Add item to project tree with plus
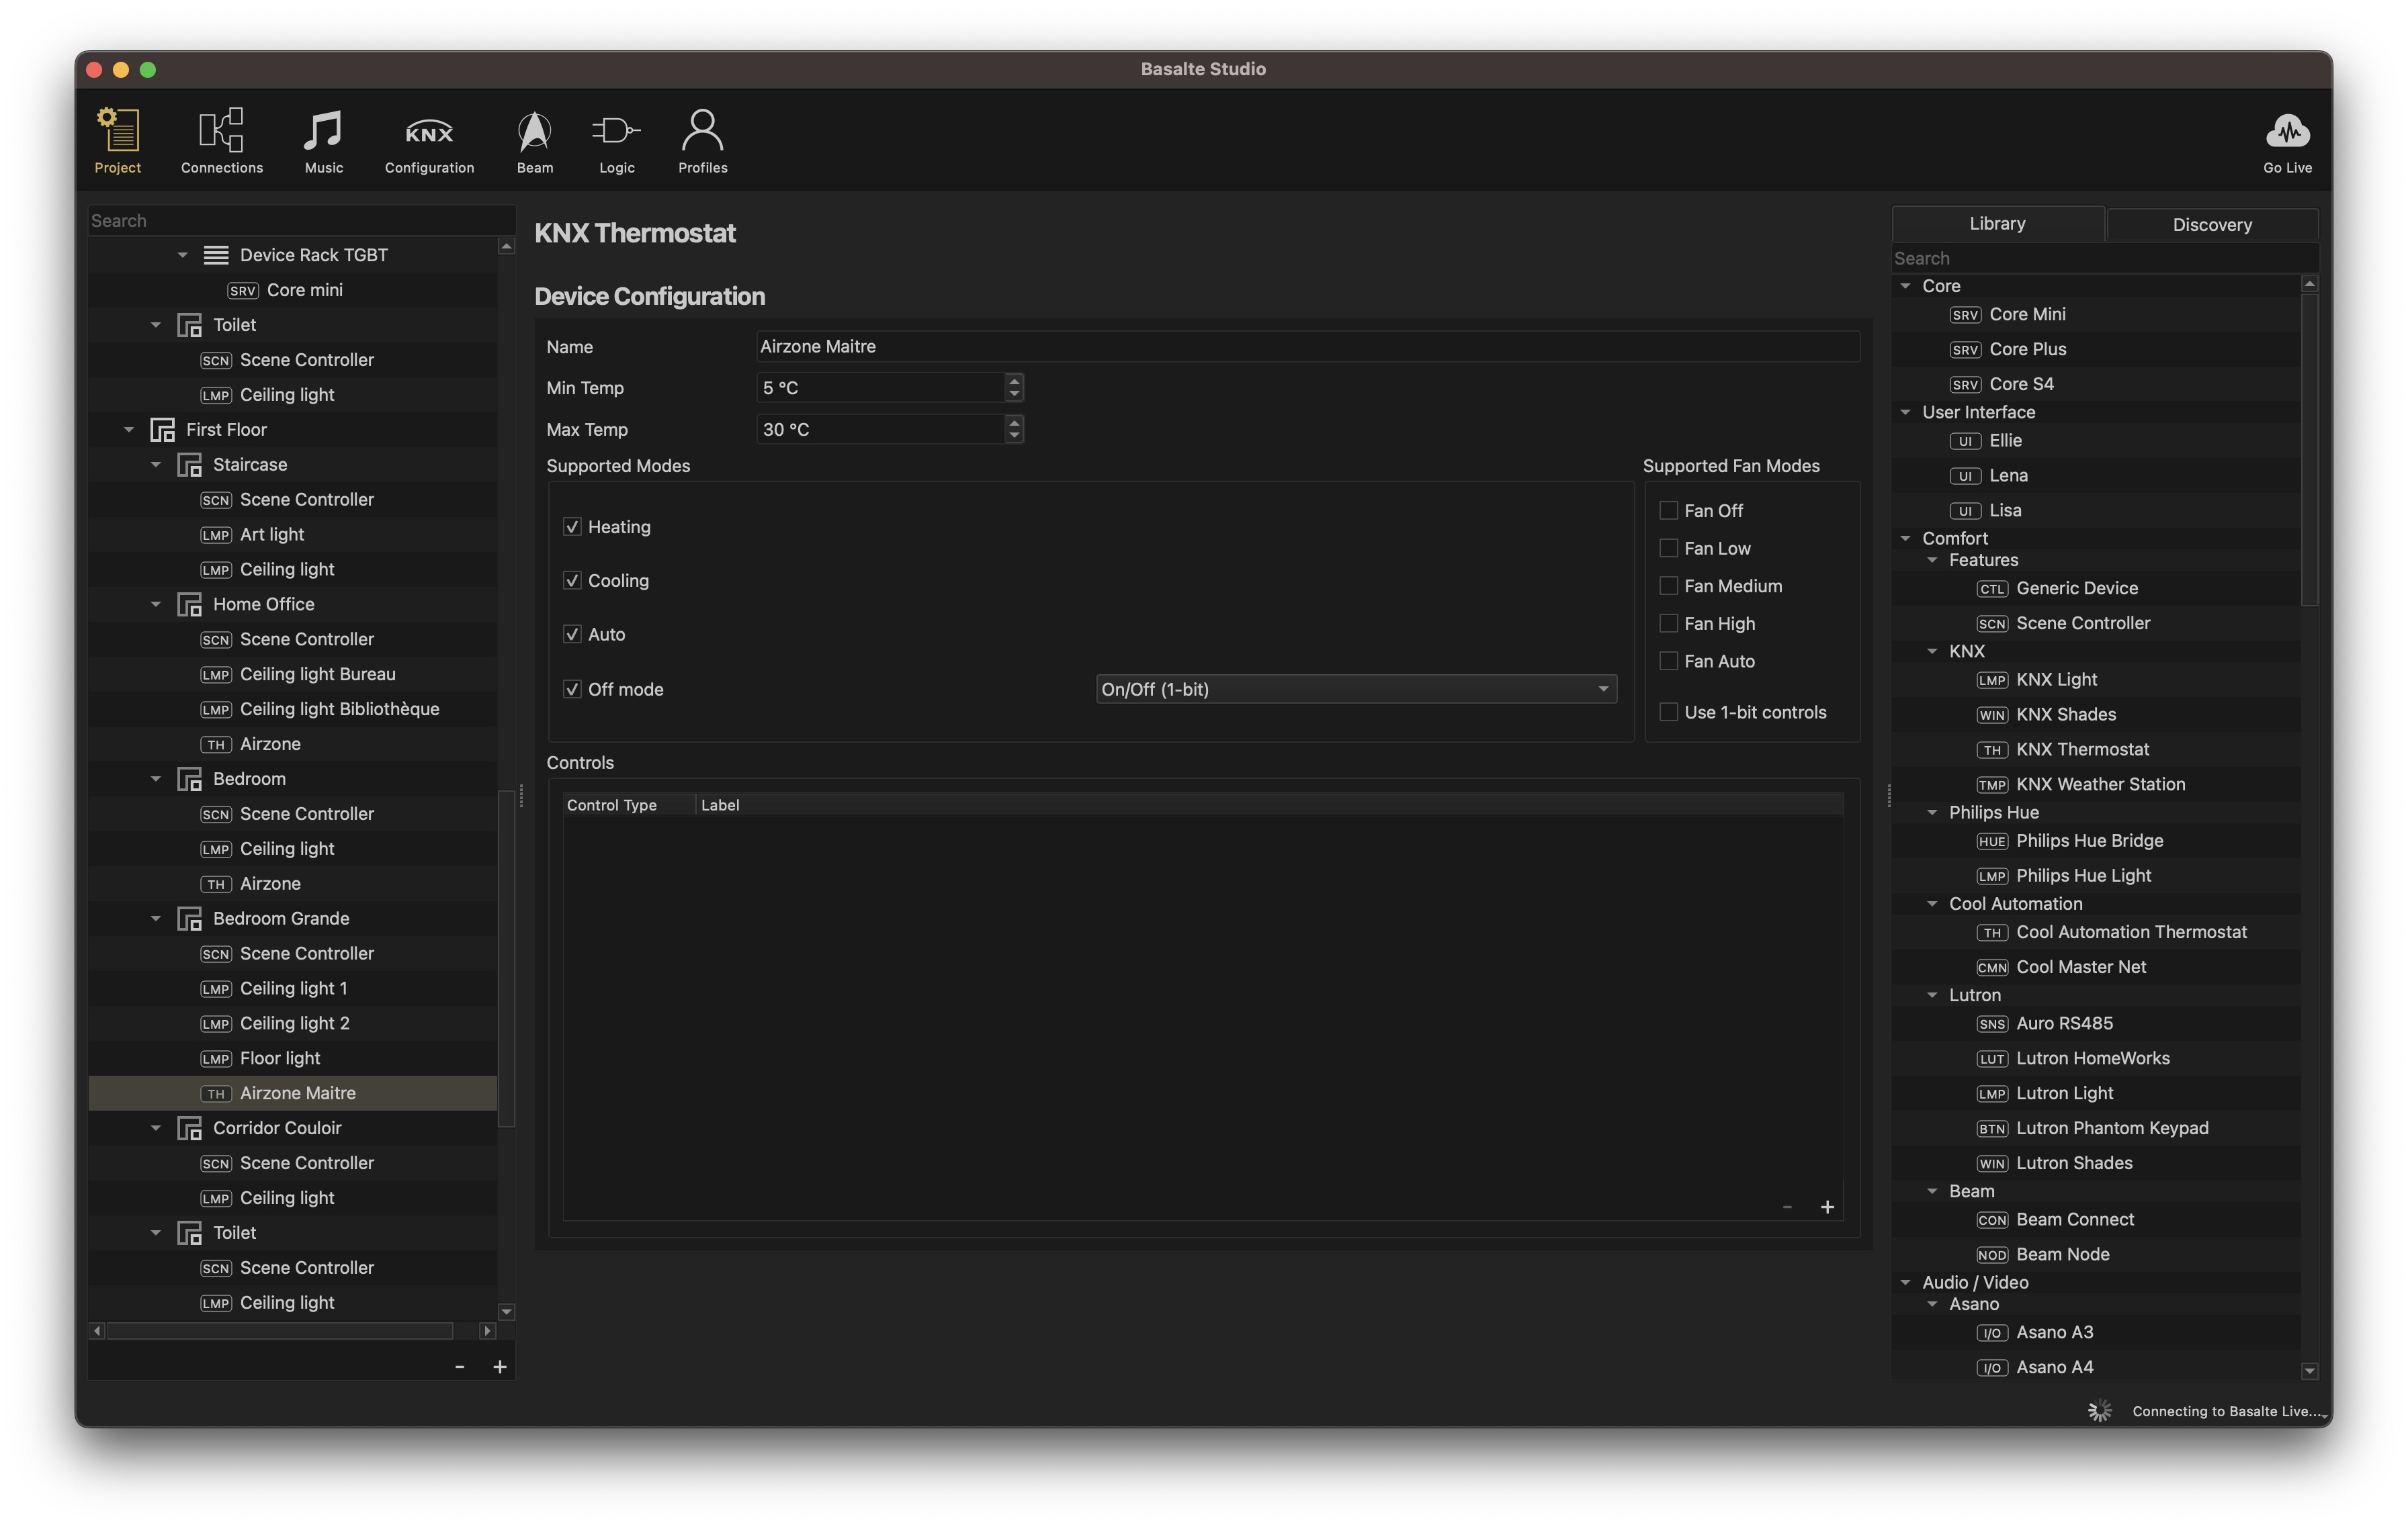This screenshot has width=2408, height=1527. tap(500, 1366)
